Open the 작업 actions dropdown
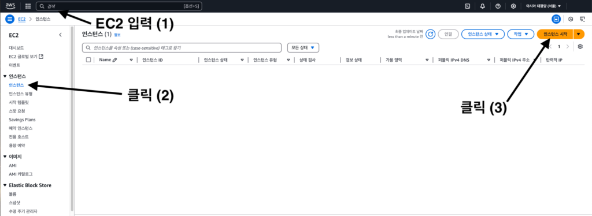This screenshot has height=216, width=592. point(521,34)
